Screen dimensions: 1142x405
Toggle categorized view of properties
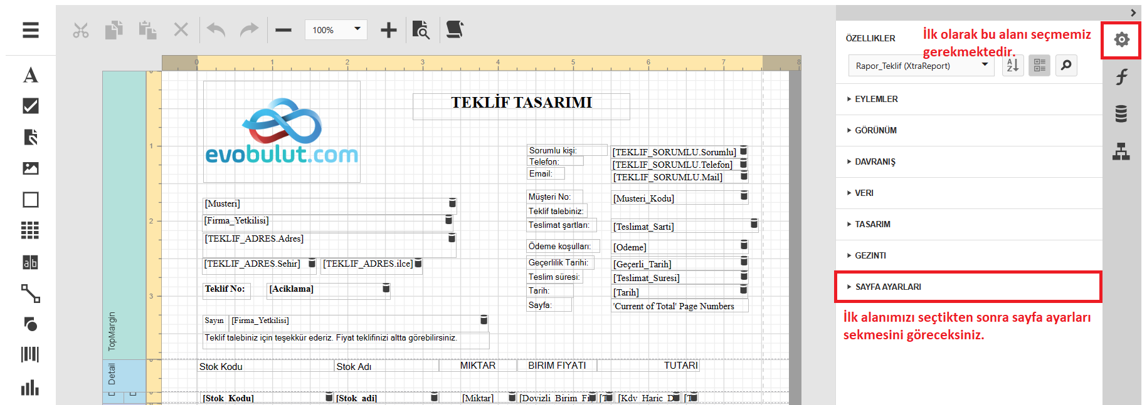[1039, 65]
